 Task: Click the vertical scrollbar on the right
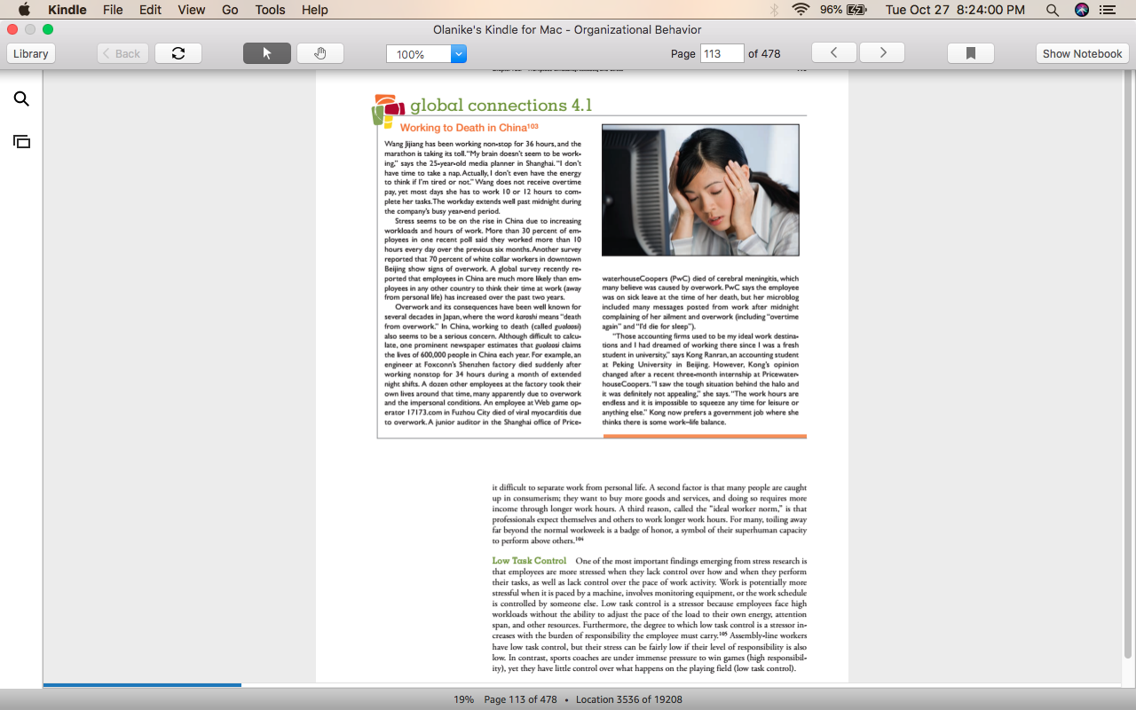tap(1128, 364)
